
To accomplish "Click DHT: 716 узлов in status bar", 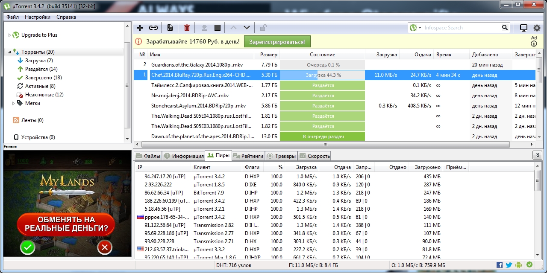I will coord(234,265).
